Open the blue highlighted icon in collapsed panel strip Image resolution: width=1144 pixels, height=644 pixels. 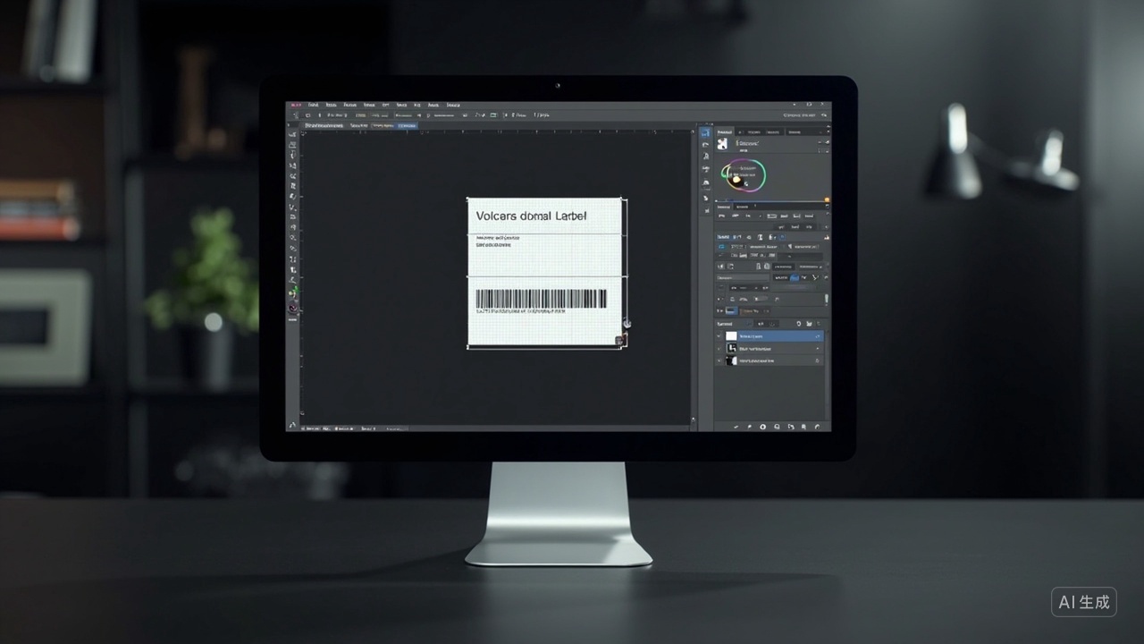(x=705, y=132)
